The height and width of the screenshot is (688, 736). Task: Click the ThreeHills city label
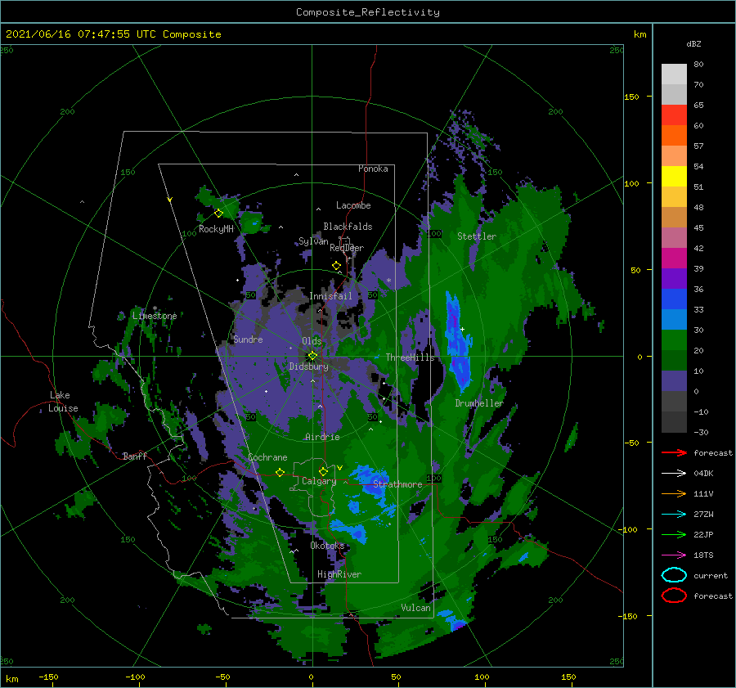coord(410,357)
